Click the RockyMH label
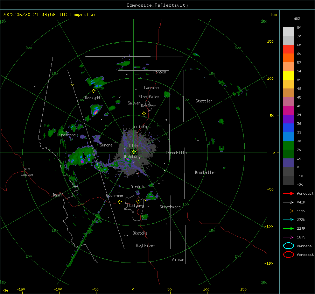315x294 pixels. click(x=92, y=98)
